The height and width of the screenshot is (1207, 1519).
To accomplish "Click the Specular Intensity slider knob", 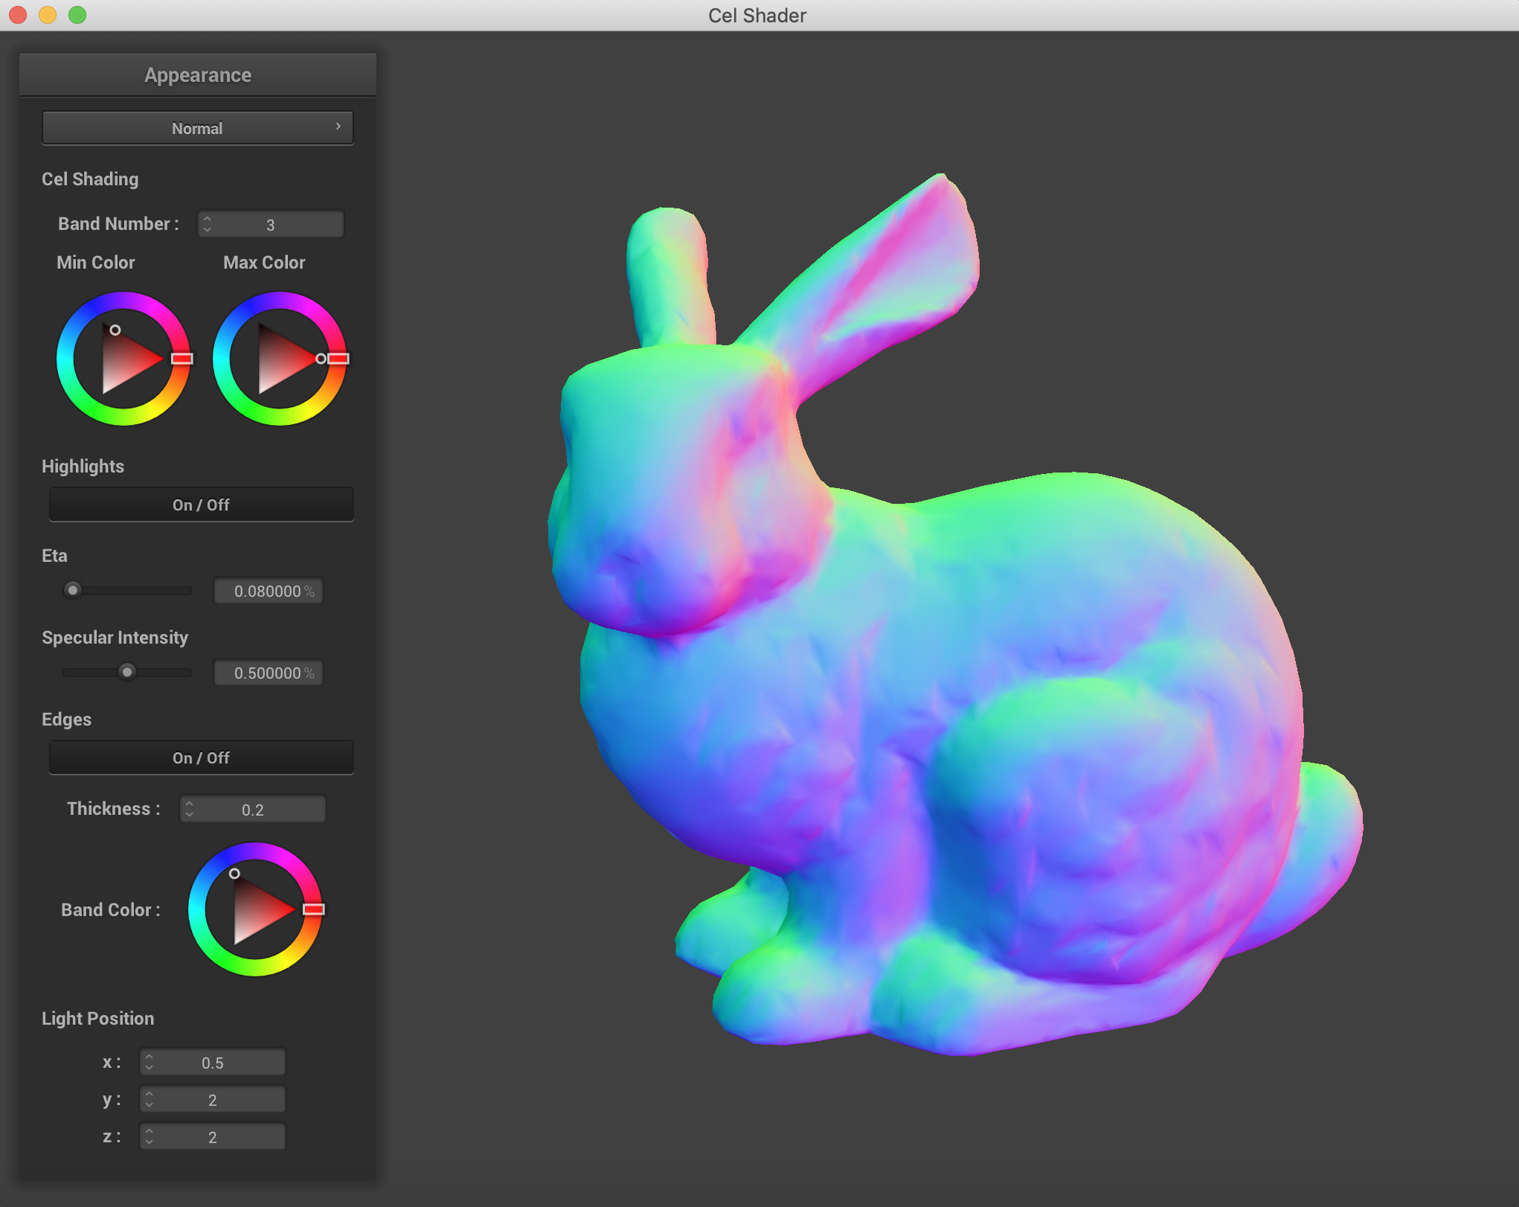I will (x=127, y=672).
